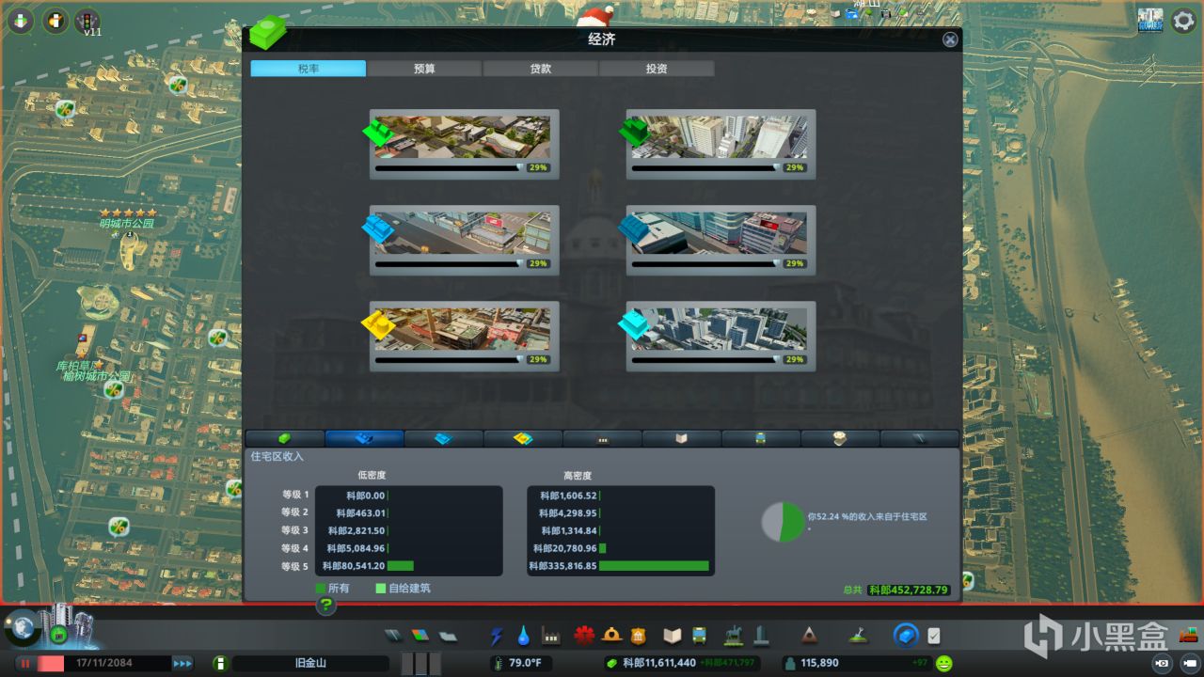The image size is (1204, 677).
Task: Click the date display 17/11/2084
Action: (x=103, y=663)
